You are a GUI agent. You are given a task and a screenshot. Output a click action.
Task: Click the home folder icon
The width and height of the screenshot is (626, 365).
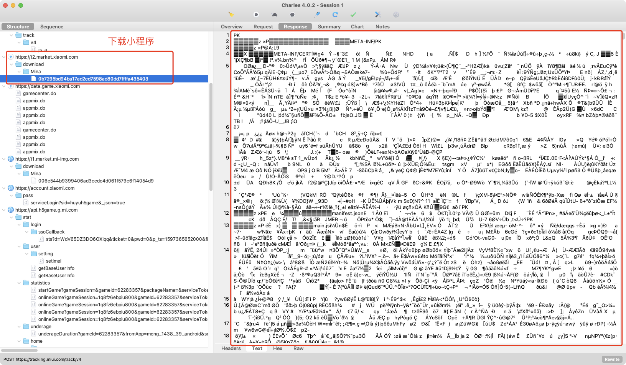tap(26, 341)
